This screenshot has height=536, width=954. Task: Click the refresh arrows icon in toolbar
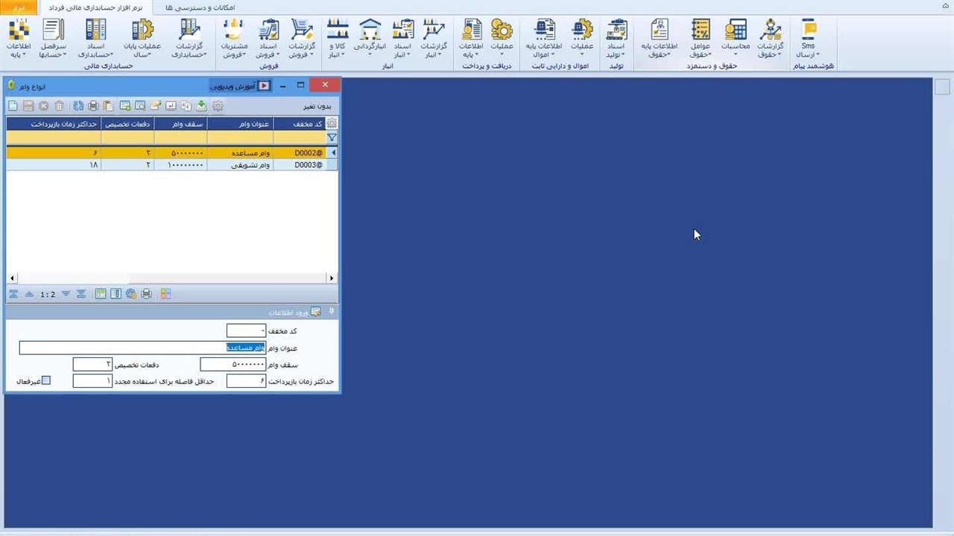pyautogui.click(x=78, y=106)
